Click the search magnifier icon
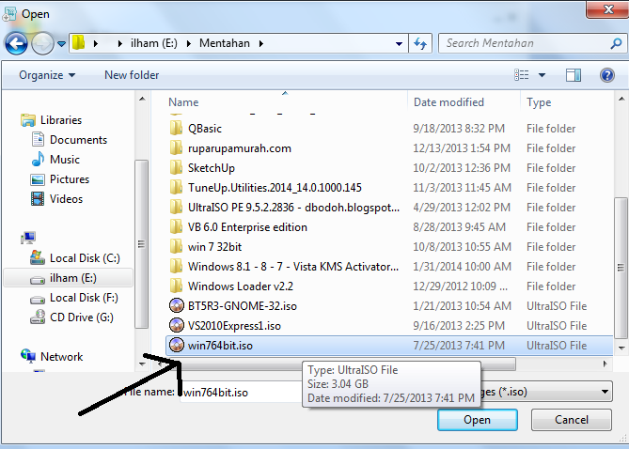 click(616, 43)
